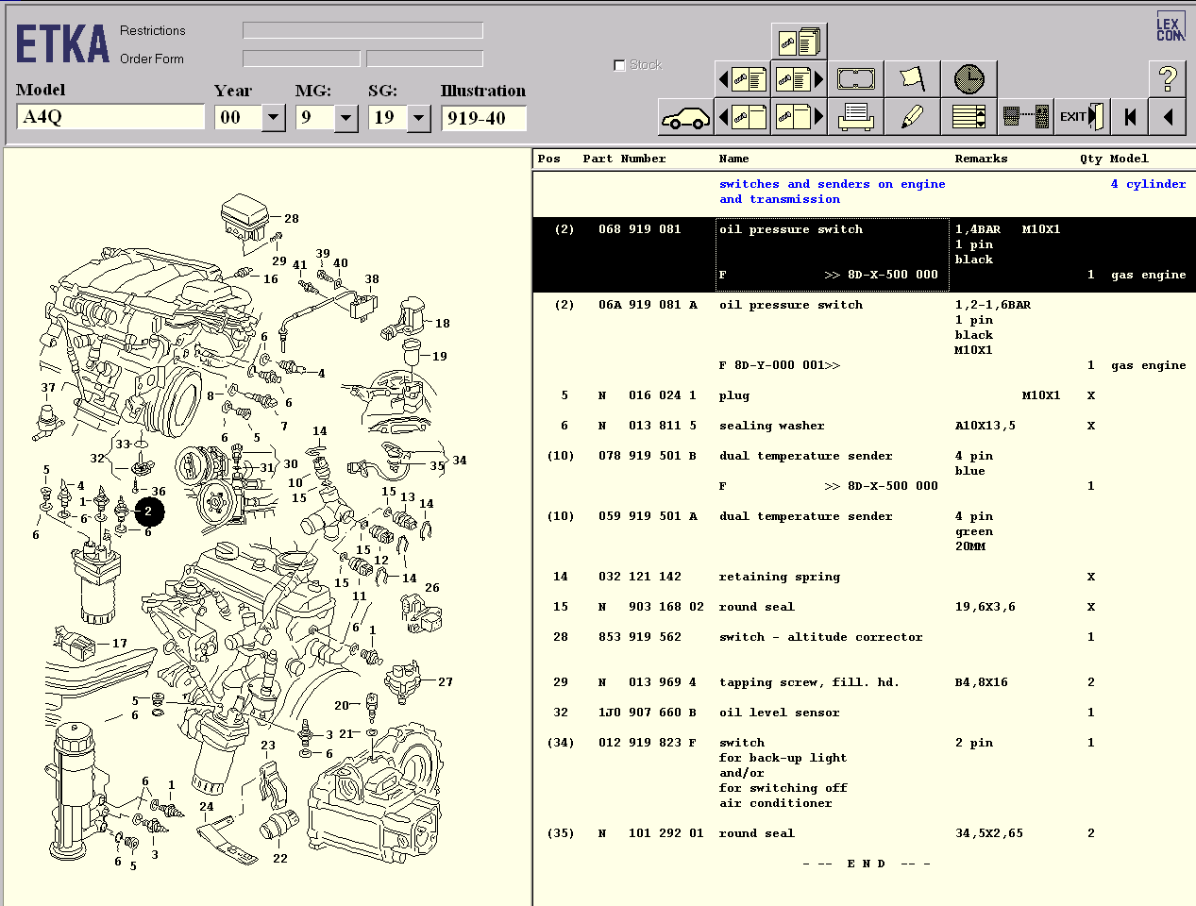Click the Part Number column header
This screenshot has width=1196, height=906.
624,159
